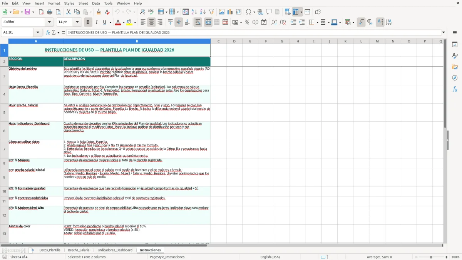Image resolution: width=462 pixels, height=260 pixels.
Task: Select row 7 header
Action: (x=4, y=149)
